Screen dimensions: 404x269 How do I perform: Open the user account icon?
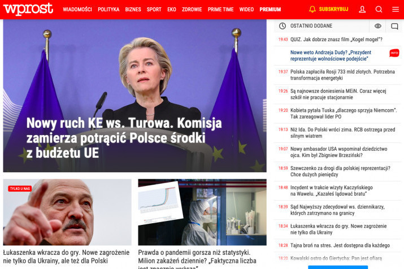click(x=362, y=10)
